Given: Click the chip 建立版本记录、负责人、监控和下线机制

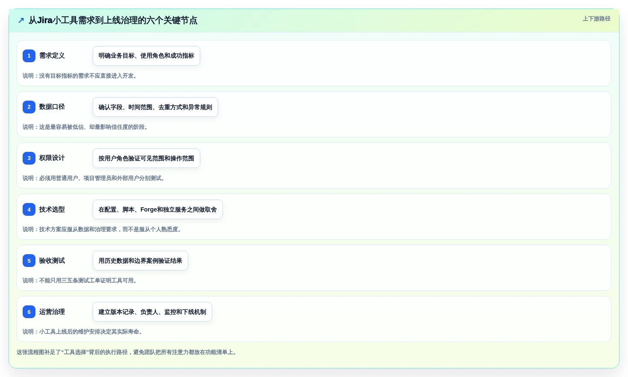Looking at the screenshot, I should (x=152, y=312).
